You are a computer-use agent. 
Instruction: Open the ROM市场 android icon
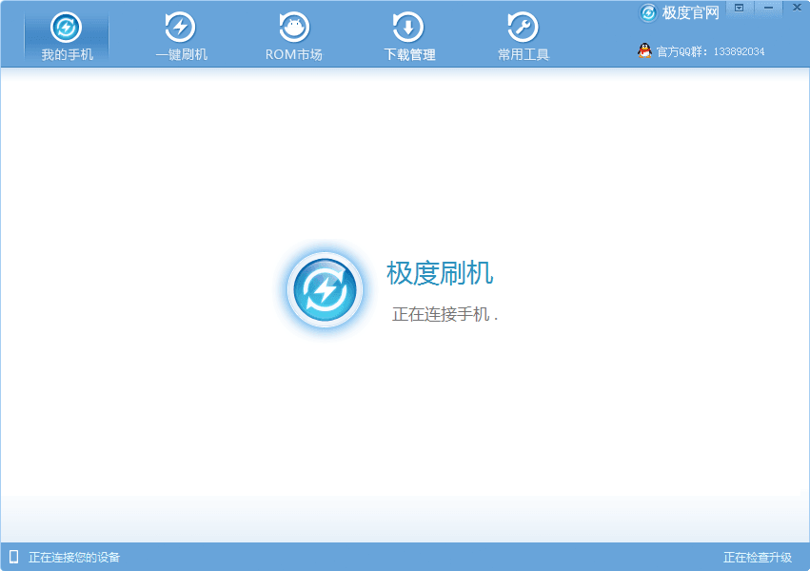(x=294, y=27)
